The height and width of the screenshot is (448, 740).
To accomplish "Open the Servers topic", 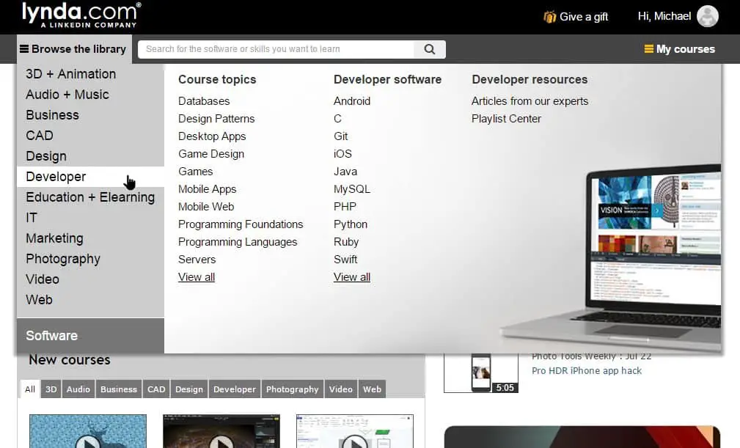I will click(197, 260).
